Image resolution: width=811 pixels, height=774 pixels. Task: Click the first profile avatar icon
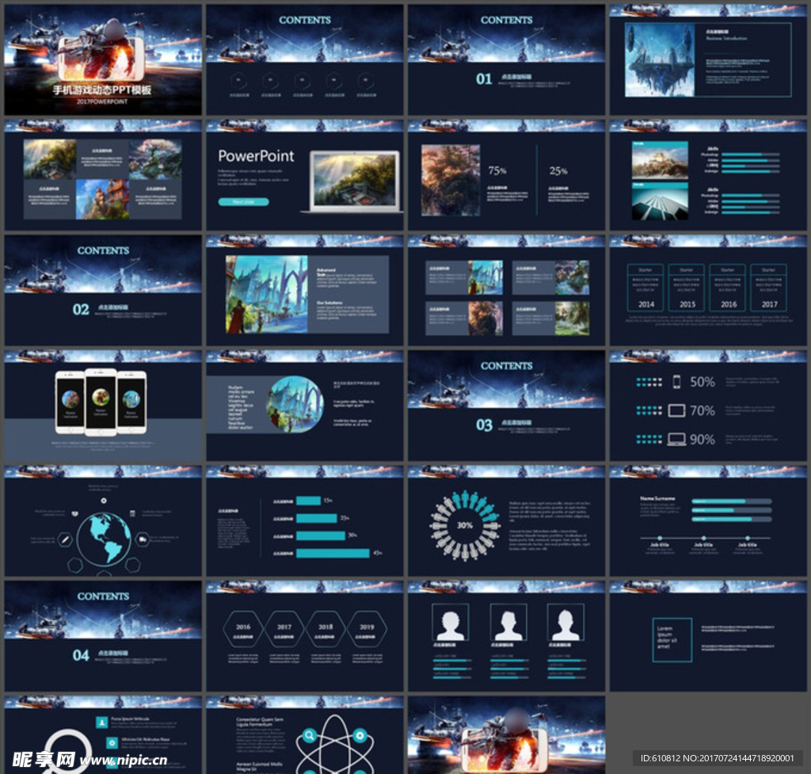(451, 623)
